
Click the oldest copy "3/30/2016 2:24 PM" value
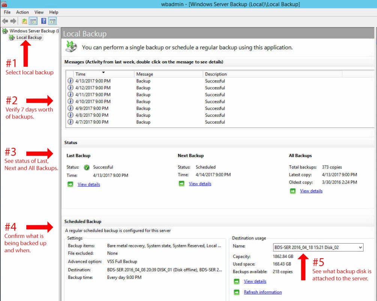point(339,182)
